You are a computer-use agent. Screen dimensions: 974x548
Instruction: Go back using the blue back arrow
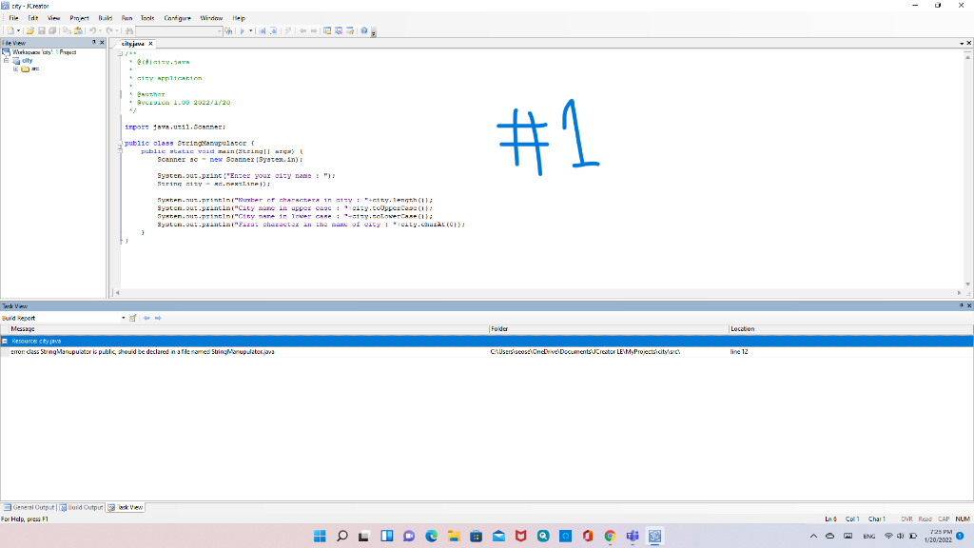[x=146, y=318]
